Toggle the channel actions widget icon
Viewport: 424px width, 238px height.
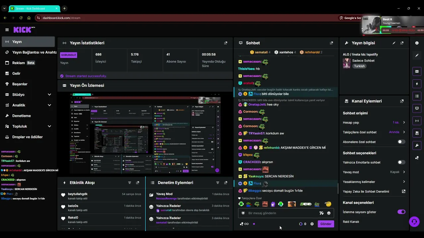tap(417, 133)
